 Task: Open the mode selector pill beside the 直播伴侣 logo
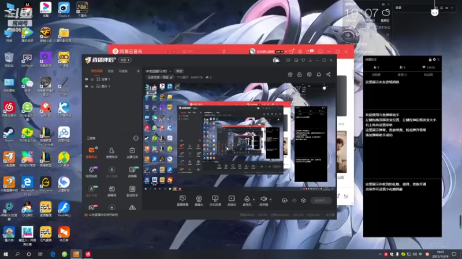tap(125, 60)
